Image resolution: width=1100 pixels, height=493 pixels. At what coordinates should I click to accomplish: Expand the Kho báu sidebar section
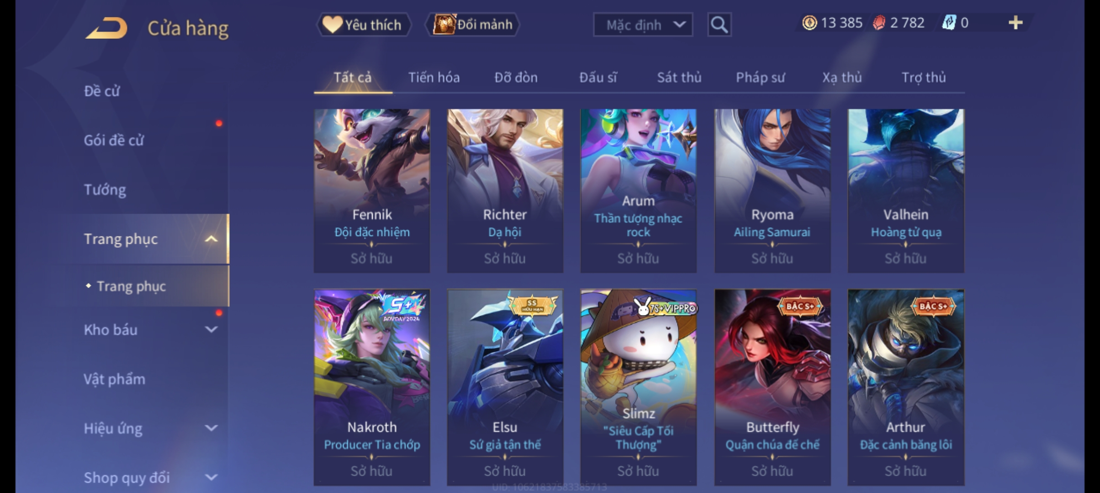[211, 329]
